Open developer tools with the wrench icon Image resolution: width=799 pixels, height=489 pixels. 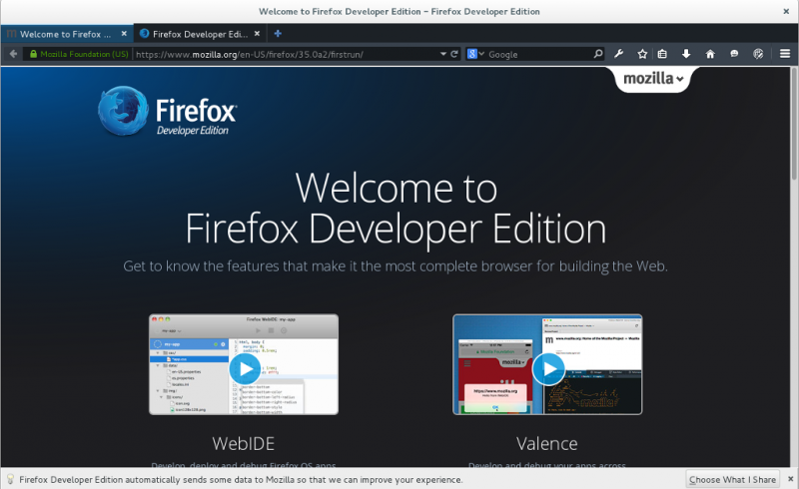click(x=618, y=54)
